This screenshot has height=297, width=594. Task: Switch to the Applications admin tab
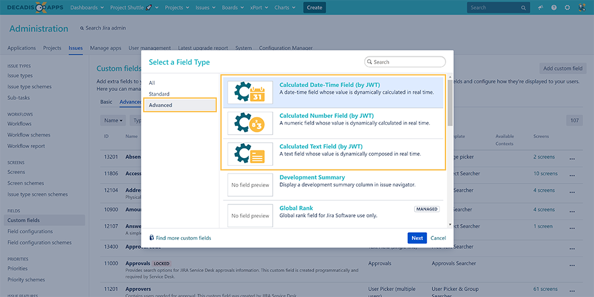tap(21, 48)
